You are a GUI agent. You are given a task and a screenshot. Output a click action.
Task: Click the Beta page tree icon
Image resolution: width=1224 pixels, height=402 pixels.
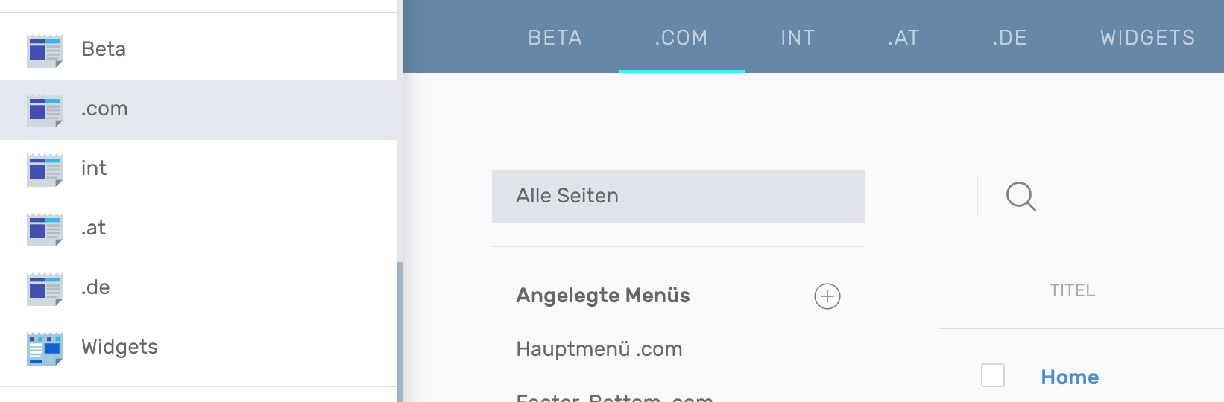tap(44, 51)
